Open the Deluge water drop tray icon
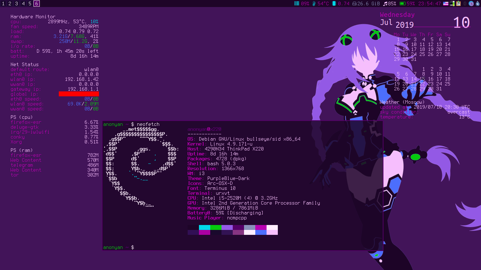This screenshot has width=481, height=270. coord(477,4)
